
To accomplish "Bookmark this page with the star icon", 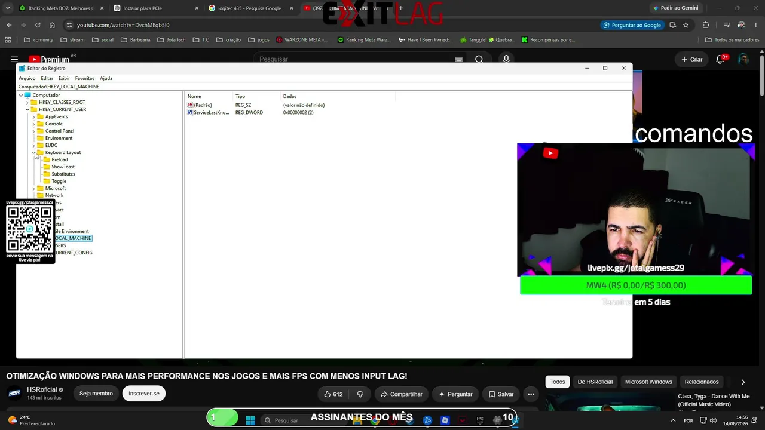I will click(686, 25).
